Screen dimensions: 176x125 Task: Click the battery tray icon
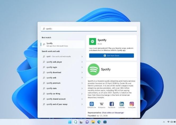(175, 122)
